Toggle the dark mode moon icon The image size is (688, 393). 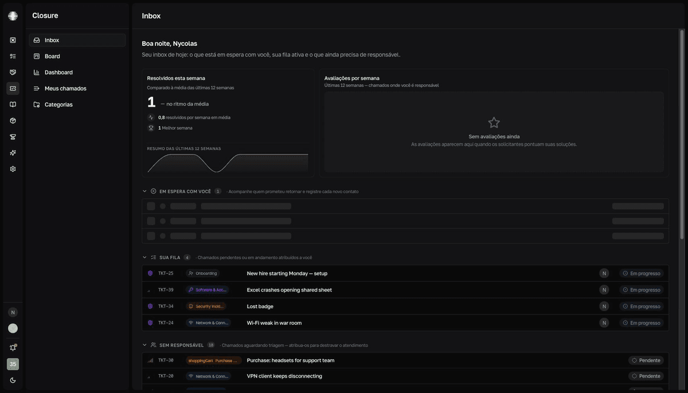pos(13,380)
